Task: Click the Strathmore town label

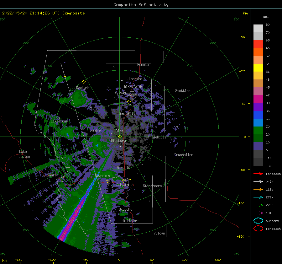Action: (152, 186)
